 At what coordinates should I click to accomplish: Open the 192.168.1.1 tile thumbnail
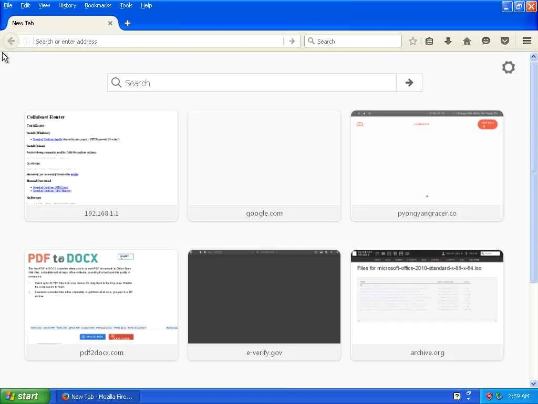(x=101, y=158)
